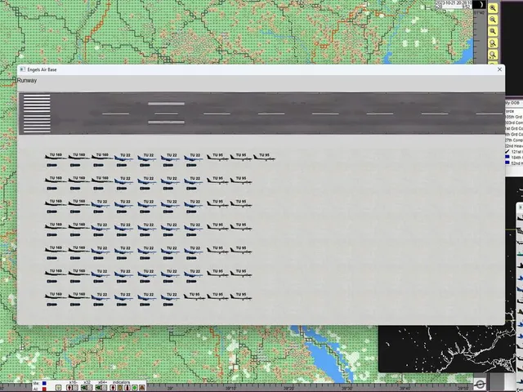The height and width of the screenshot is (392, 523).
Task: Click the 'Engels Air Base' window title
Action: [42, 69]
